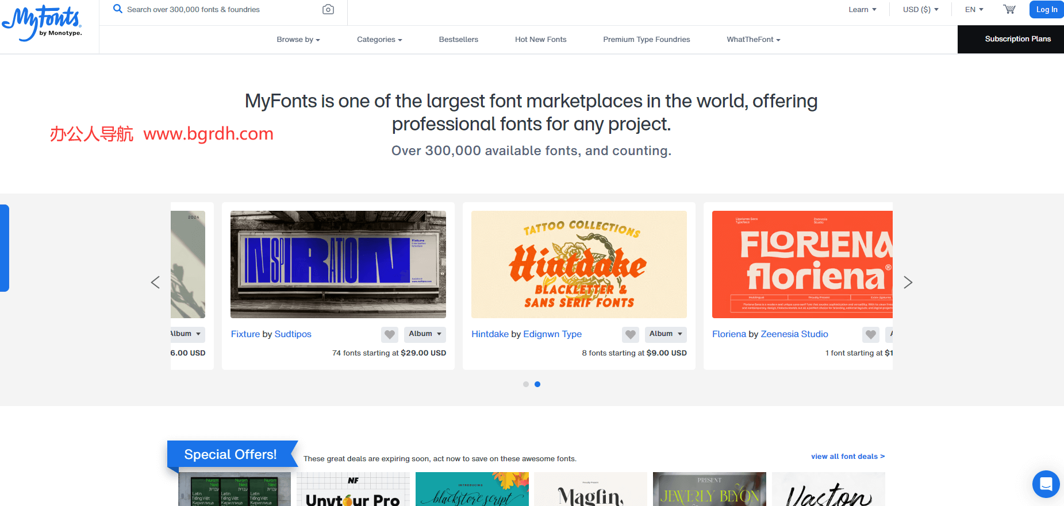Open the chat support bubble

[x=1046, y=484]
